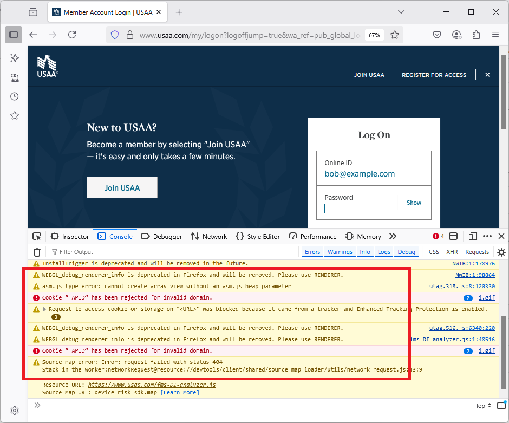Open History in the sidebar
This screenshot has height=423, width=509.
coord(15,96)
